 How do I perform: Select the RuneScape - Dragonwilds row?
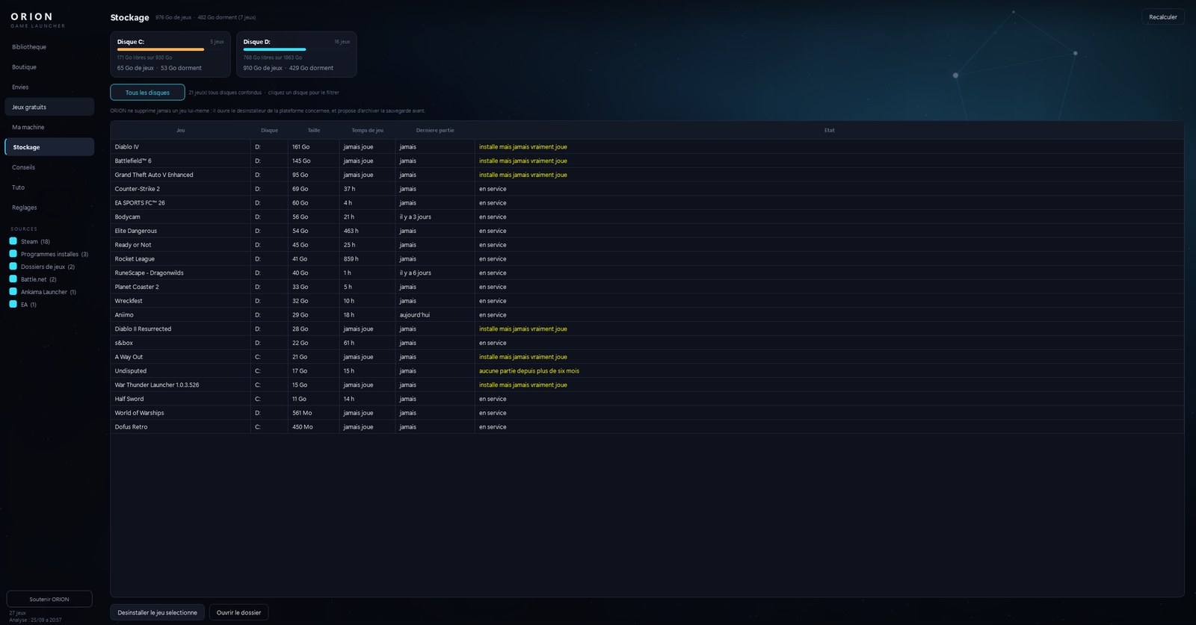click(647, 273)
